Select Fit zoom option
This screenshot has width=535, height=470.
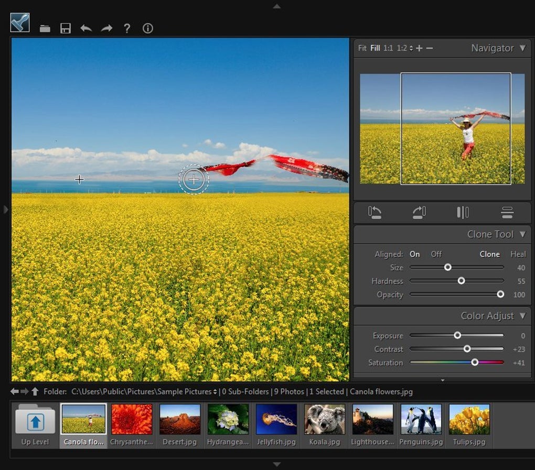(x=362, y=48)
